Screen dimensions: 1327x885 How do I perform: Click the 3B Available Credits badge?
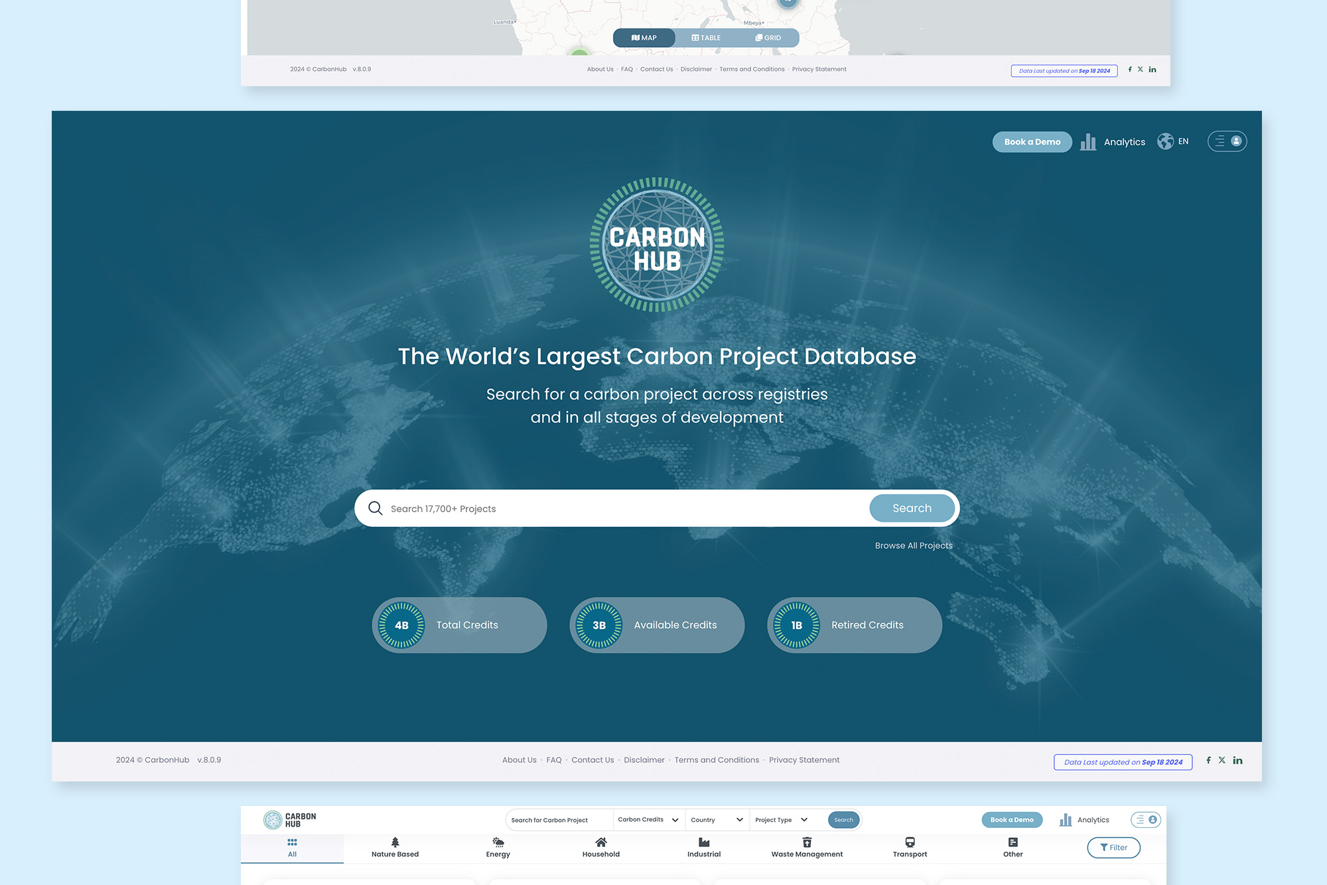[657, 625]
